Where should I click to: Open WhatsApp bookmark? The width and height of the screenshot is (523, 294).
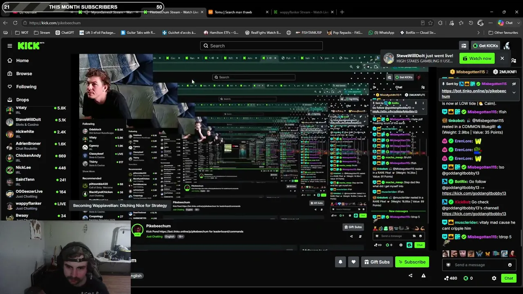click(382, 33)
